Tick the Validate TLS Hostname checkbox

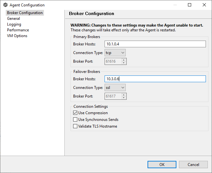(75, 126)
